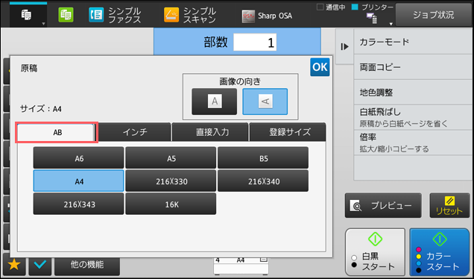Open プレビュー preview

[x=383, y=205]
